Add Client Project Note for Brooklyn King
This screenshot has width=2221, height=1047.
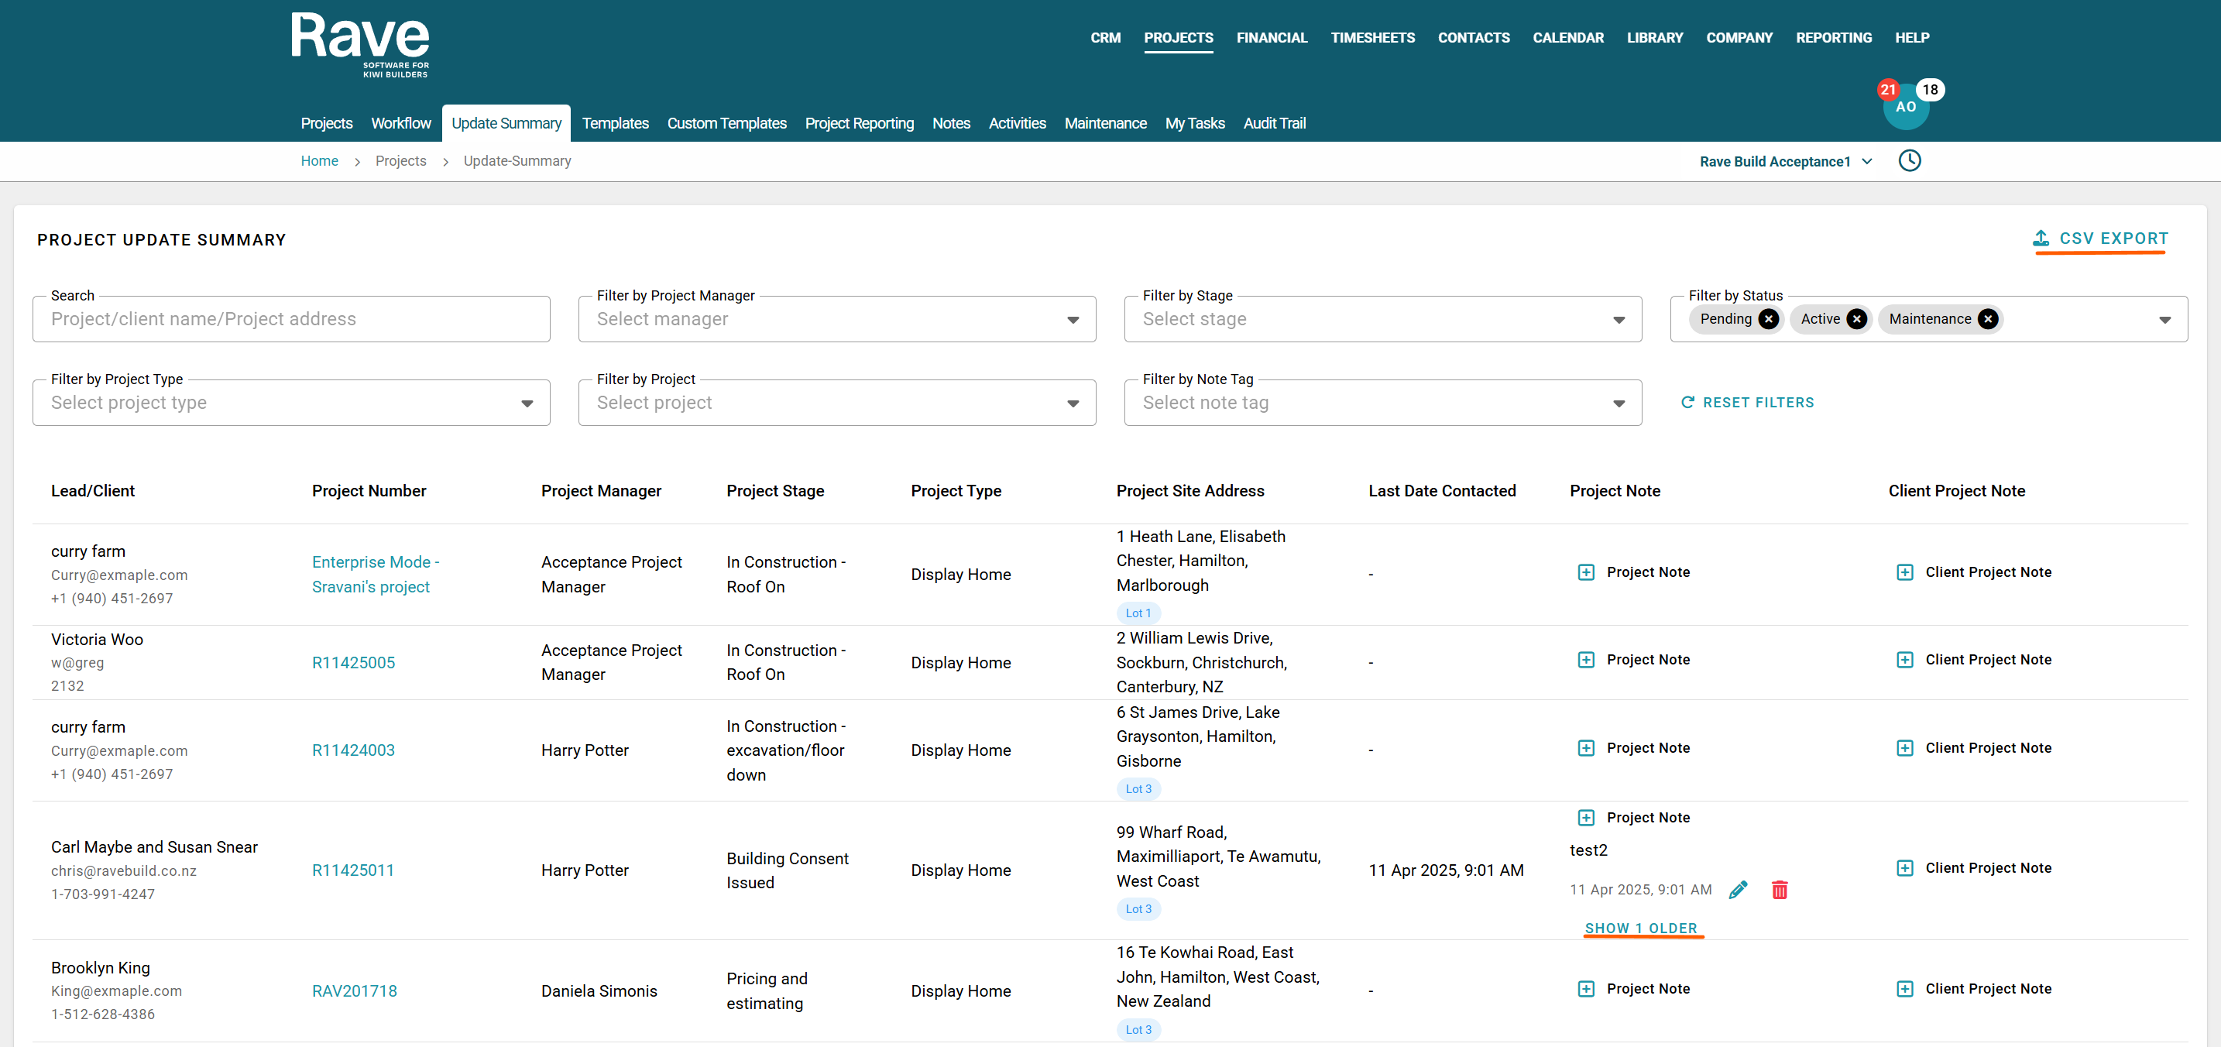click(1973, 988)
